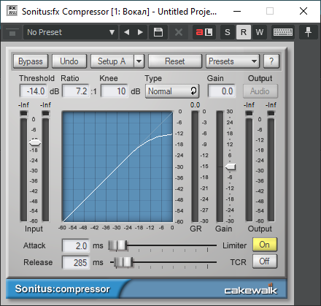This screenshot has height=306, width=321.
Task: Reset right input peak -Inf readout
Action: pyautogui.click(x=45, y=105)
